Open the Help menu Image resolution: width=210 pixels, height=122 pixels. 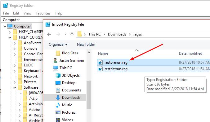click(x=58, y=13)
